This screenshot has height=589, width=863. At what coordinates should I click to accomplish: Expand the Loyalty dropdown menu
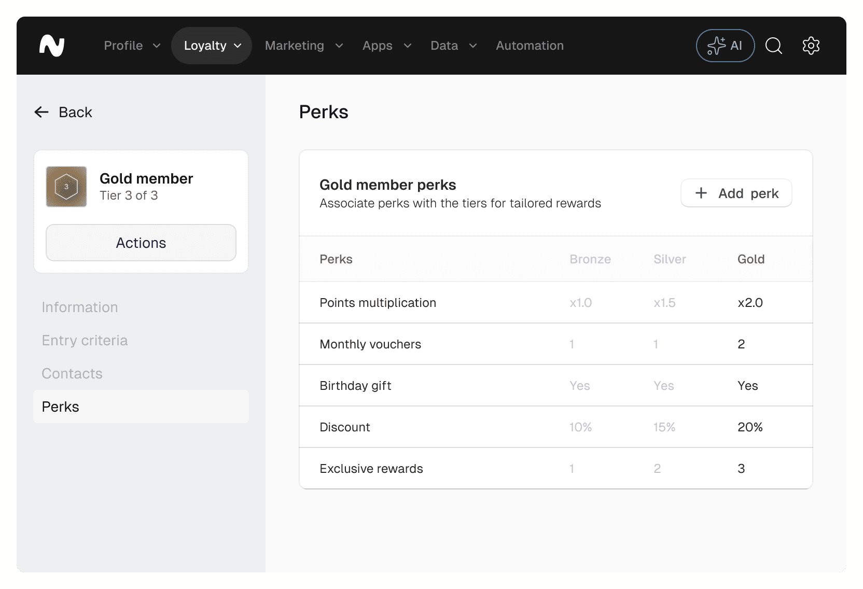click(x=212, y=46)
